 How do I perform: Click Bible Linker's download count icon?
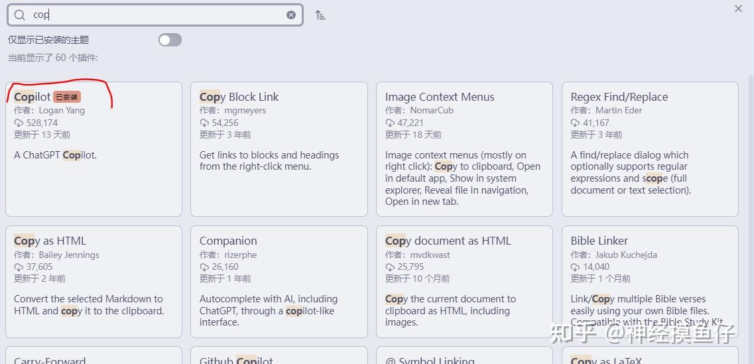[x=576, y=267]
